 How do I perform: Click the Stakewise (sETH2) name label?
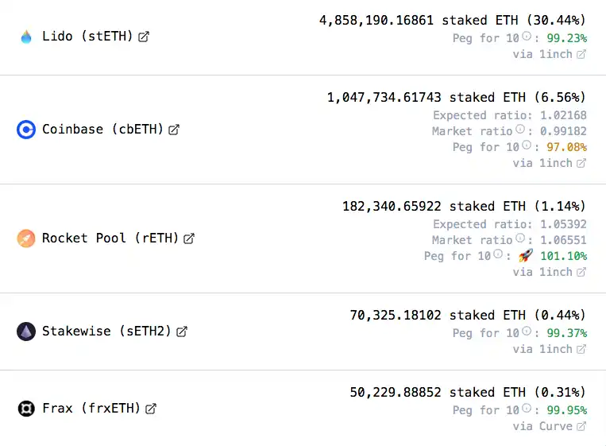[106, 331]
